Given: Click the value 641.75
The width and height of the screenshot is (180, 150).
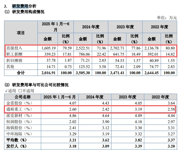Looking at the screenshot, I should (119, 54).
